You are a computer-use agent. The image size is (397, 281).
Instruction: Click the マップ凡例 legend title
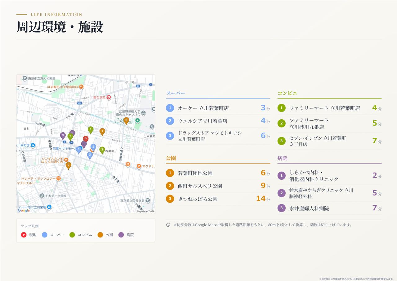pos(30,226)
